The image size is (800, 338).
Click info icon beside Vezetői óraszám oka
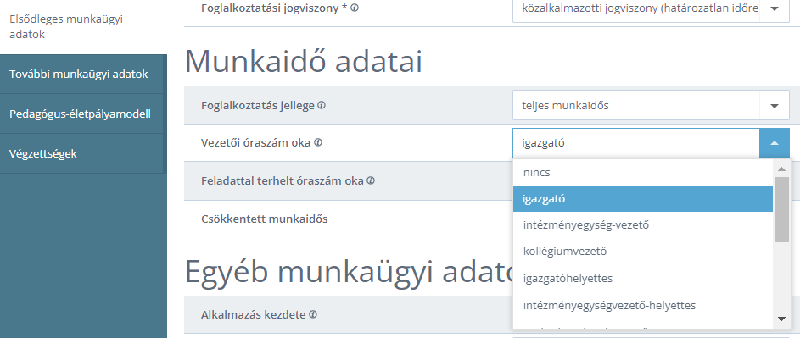(318, 143)
